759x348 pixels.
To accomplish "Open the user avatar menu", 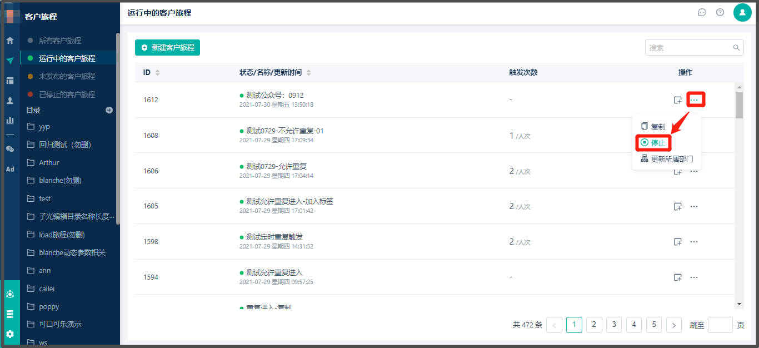I will click(742, 12).
